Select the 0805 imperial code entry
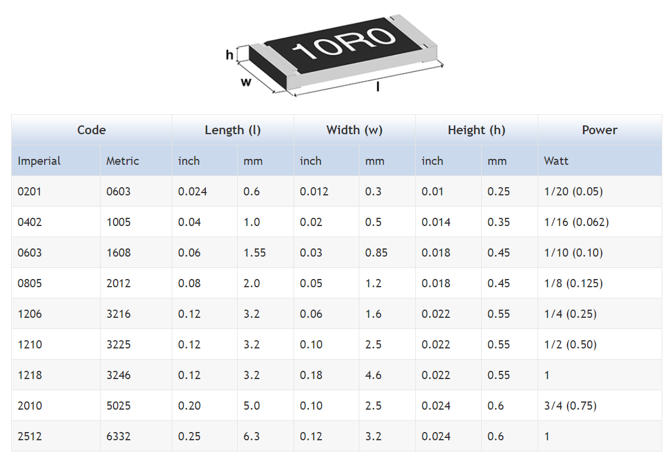 pos(29,283)
